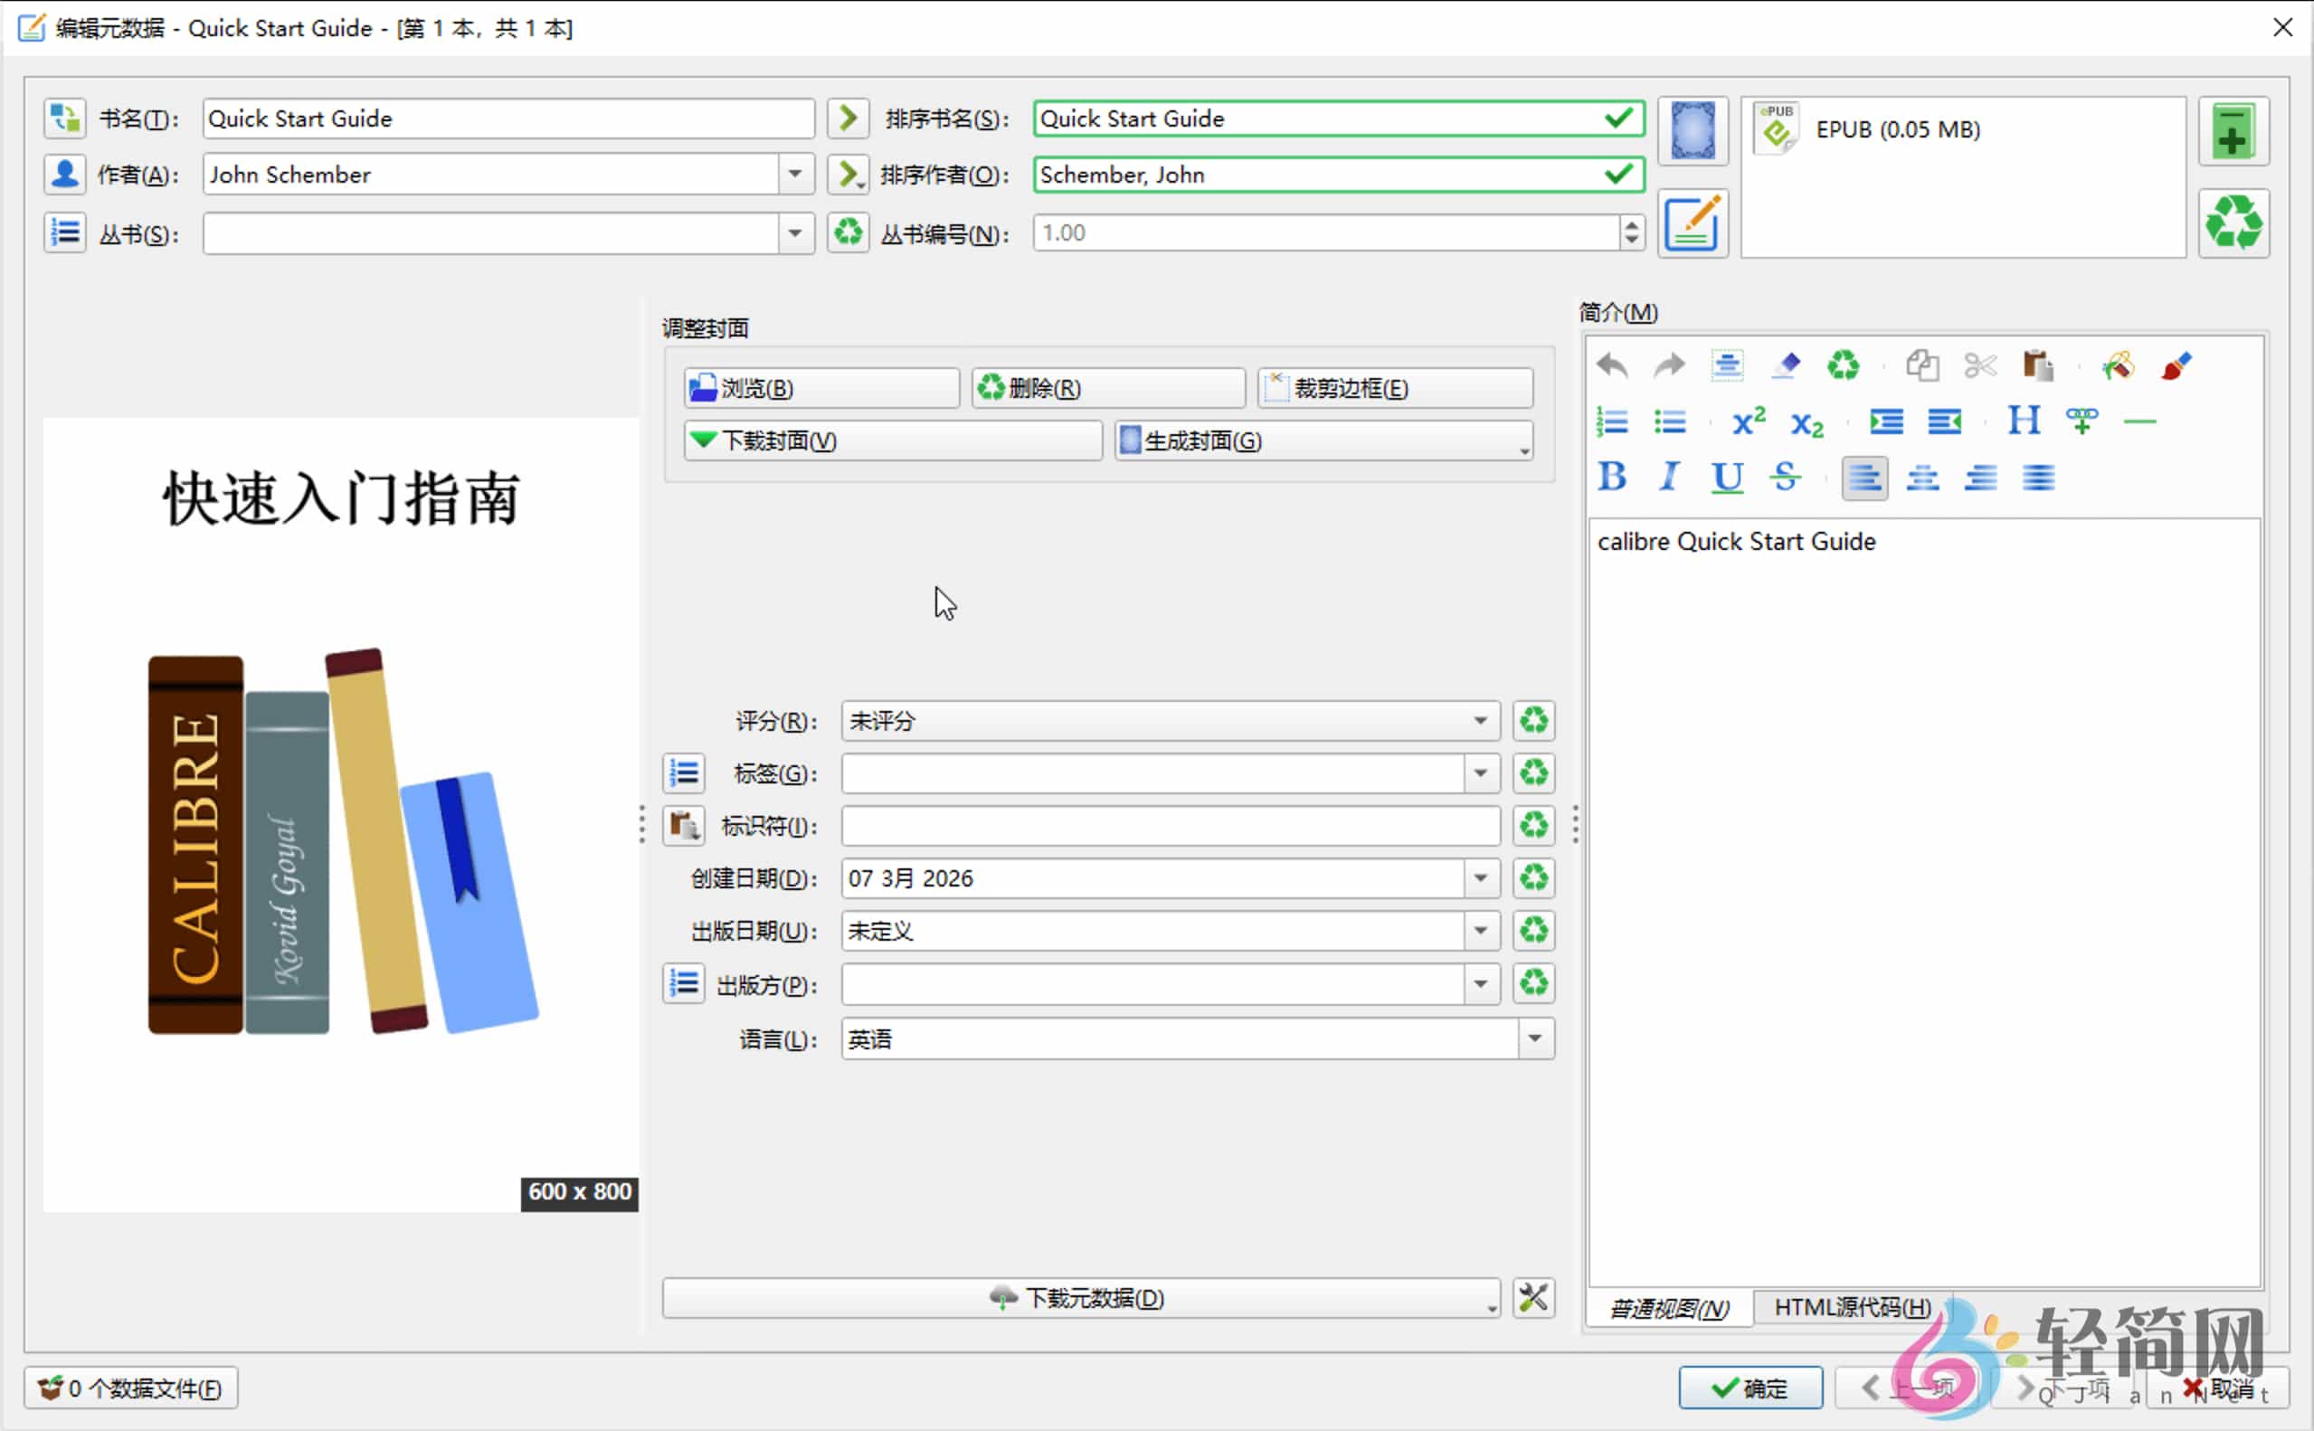Toggle underline formatting
Screen dimensions: 2314x1431
pos(1726,478)
